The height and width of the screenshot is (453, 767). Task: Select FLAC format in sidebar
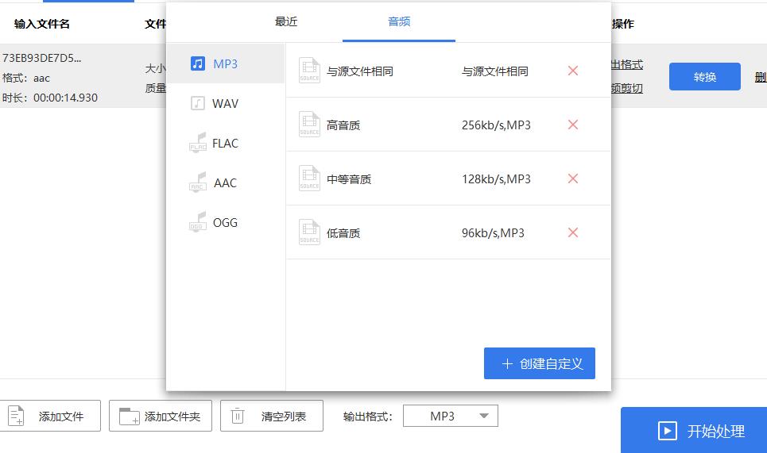pyautogui.click(x=226, y=143)
